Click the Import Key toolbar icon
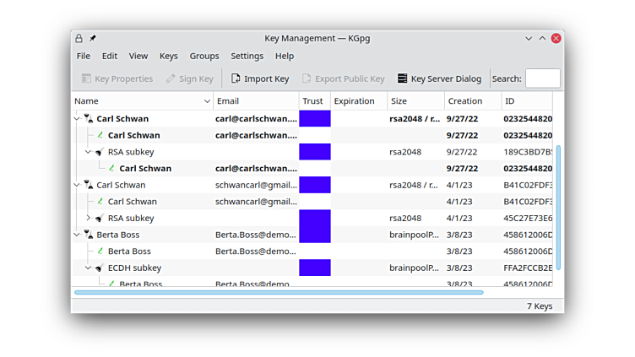635x357 pixels. (236, 78)
